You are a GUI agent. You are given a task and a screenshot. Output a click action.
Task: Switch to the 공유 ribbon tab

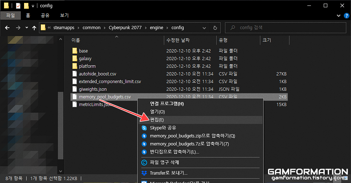[x=45, y=15]
